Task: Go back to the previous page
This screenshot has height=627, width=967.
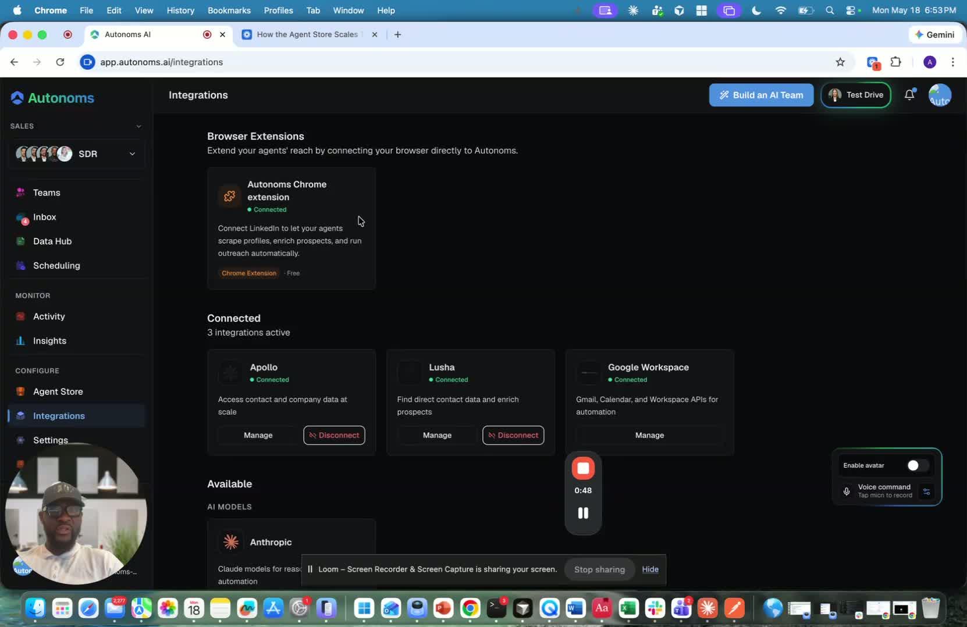Action: pyautogui.click(x=14, y=62)
